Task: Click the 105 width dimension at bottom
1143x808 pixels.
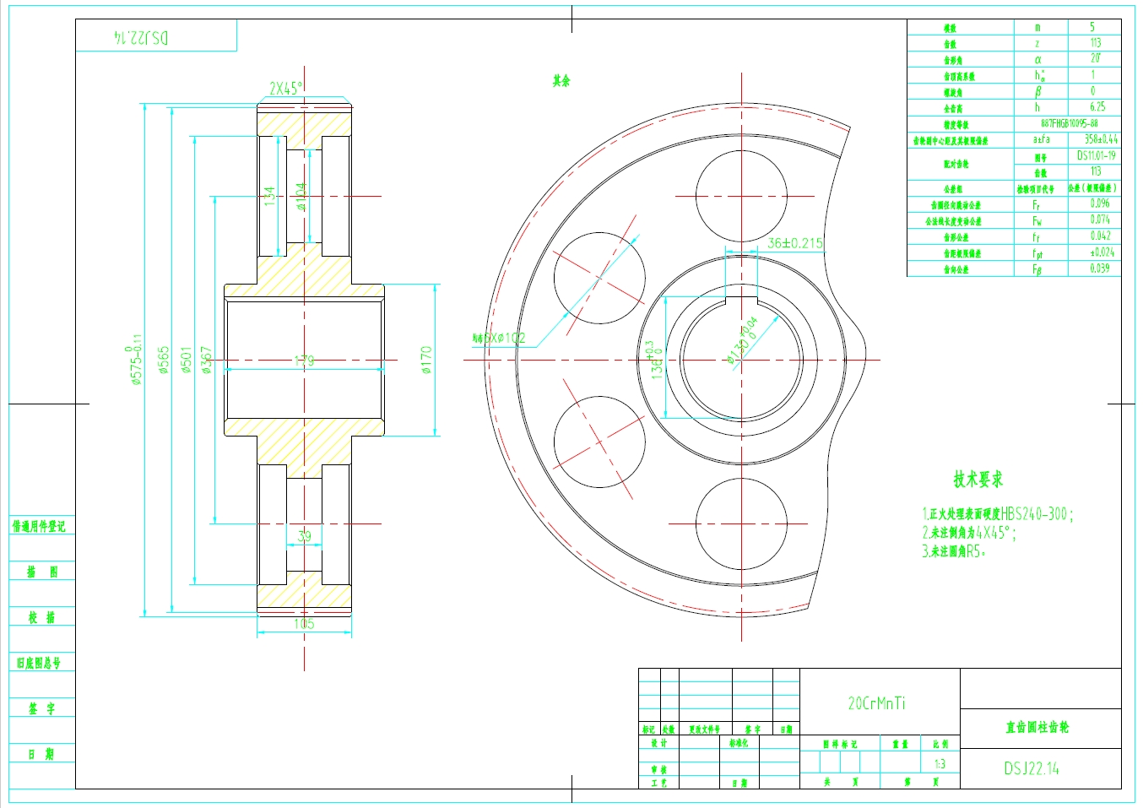Action: point(304,624)
